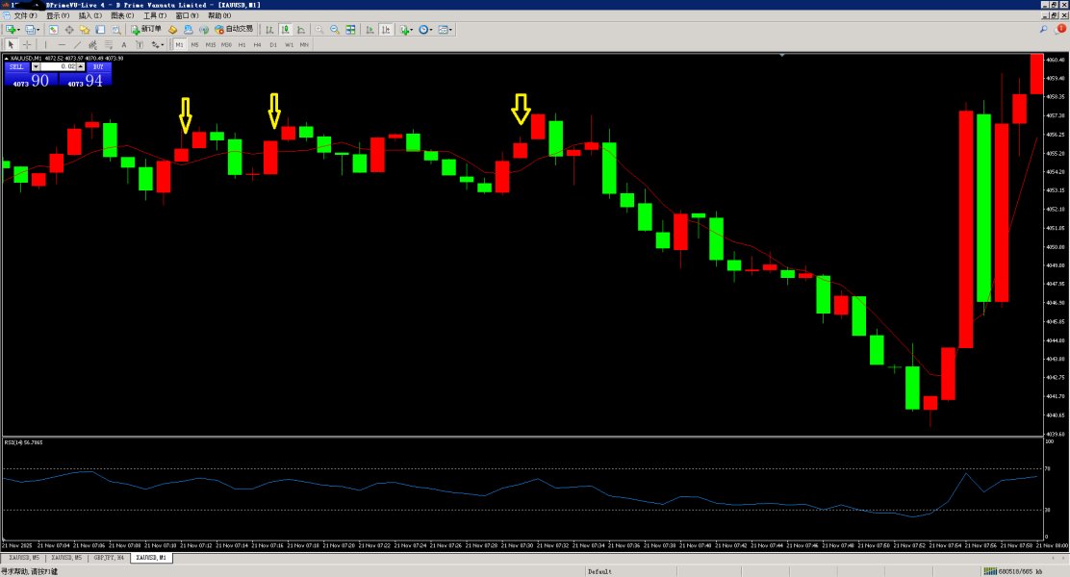Click the SELL one-click trading button
This screenshot has width=1070, height=577.
pos(17,67)
